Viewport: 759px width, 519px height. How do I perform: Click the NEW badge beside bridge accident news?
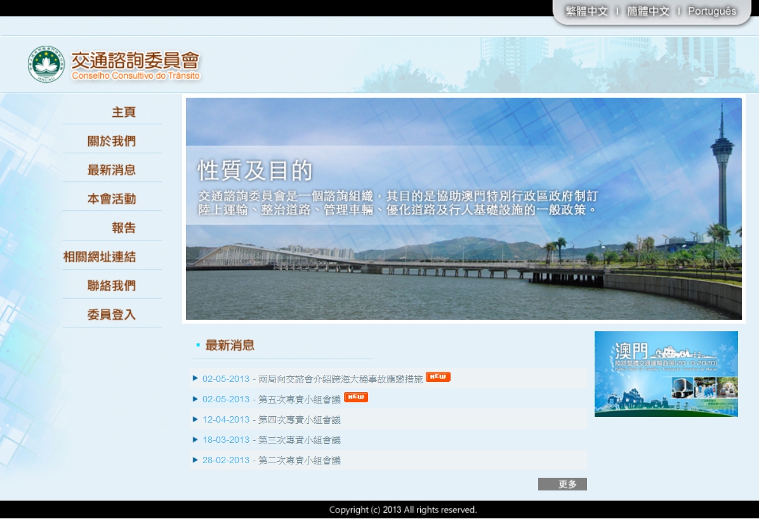pyautogui.click(x=438, y=377)
